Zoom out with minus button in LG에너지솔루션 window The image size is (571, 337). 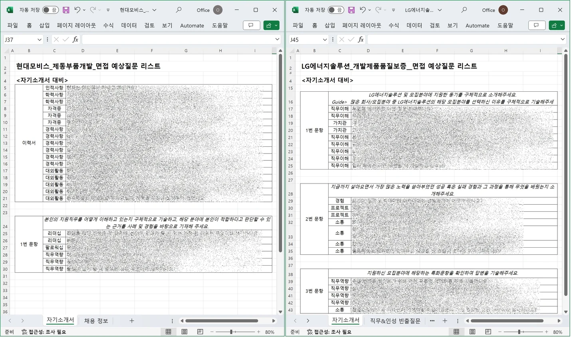500,332
